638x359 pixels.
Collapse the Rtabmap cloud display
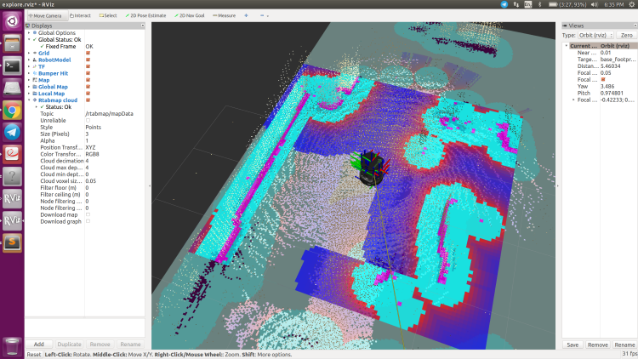(29, 100)
